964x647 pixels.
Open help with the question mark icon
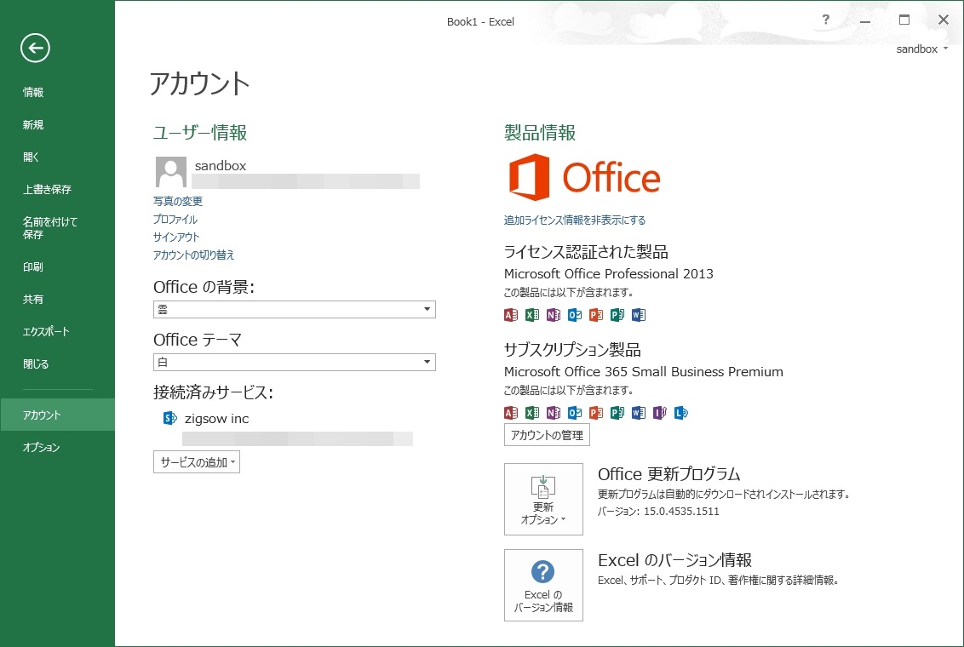pos(826,20)
